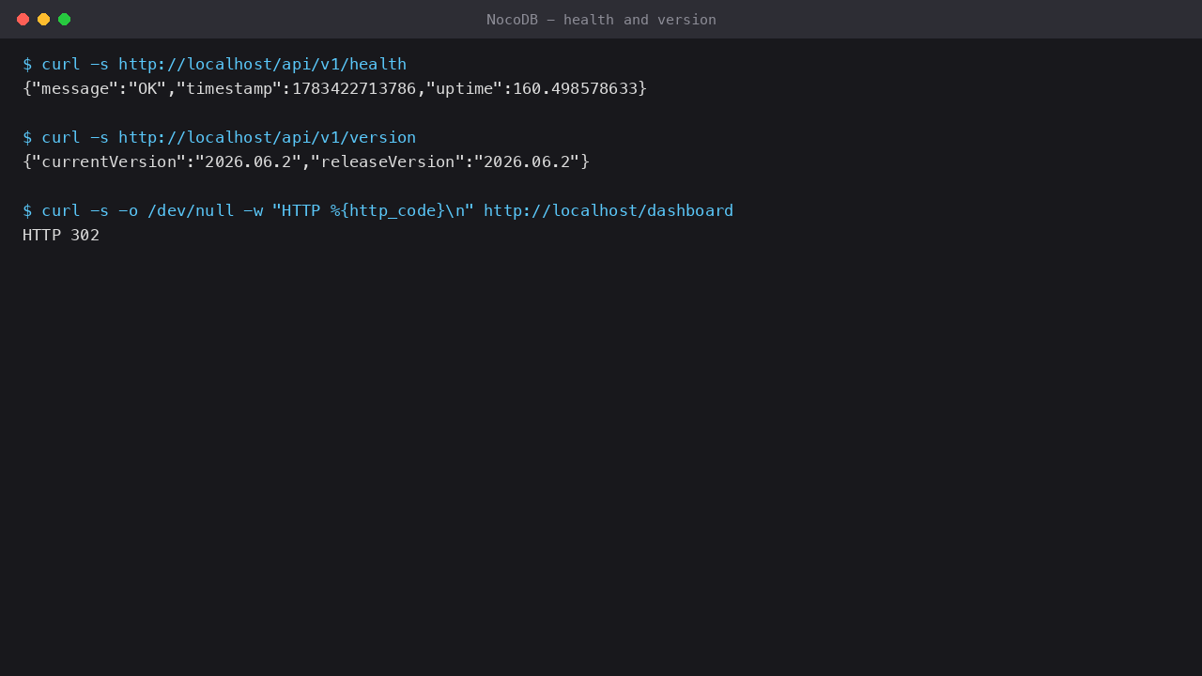
Task: Click the 'HTTP 302' output line
Action: [x=61, y=235]
